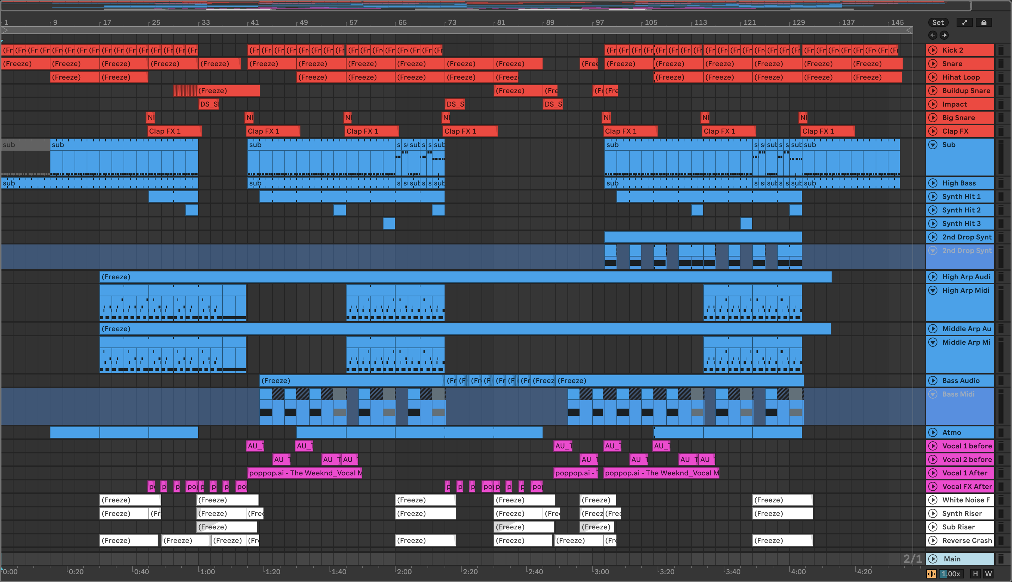This screenshot has height=582, width=1012.
Task: Collapse the Middle Arp Mi track
Action: (933, 342)
